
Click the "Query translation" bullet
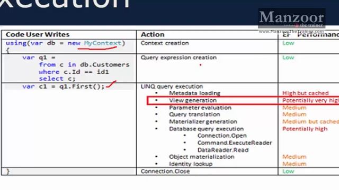pyautogui.click(x=194, y=115)
